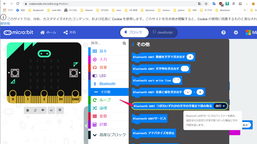Open the settings gear menu
The width and height of the screenshot is (257, 144).
pyautogui.click(x=236, y=32)
